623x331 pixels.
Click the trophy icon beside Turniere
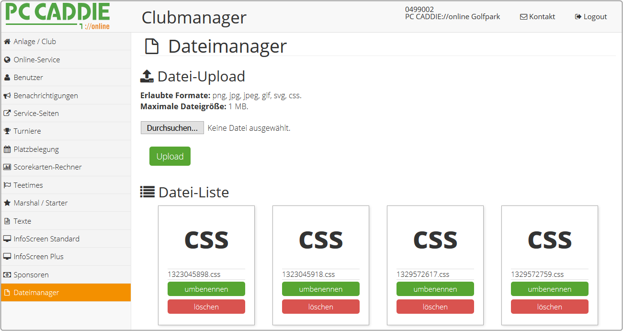click(x=7, y=131)
